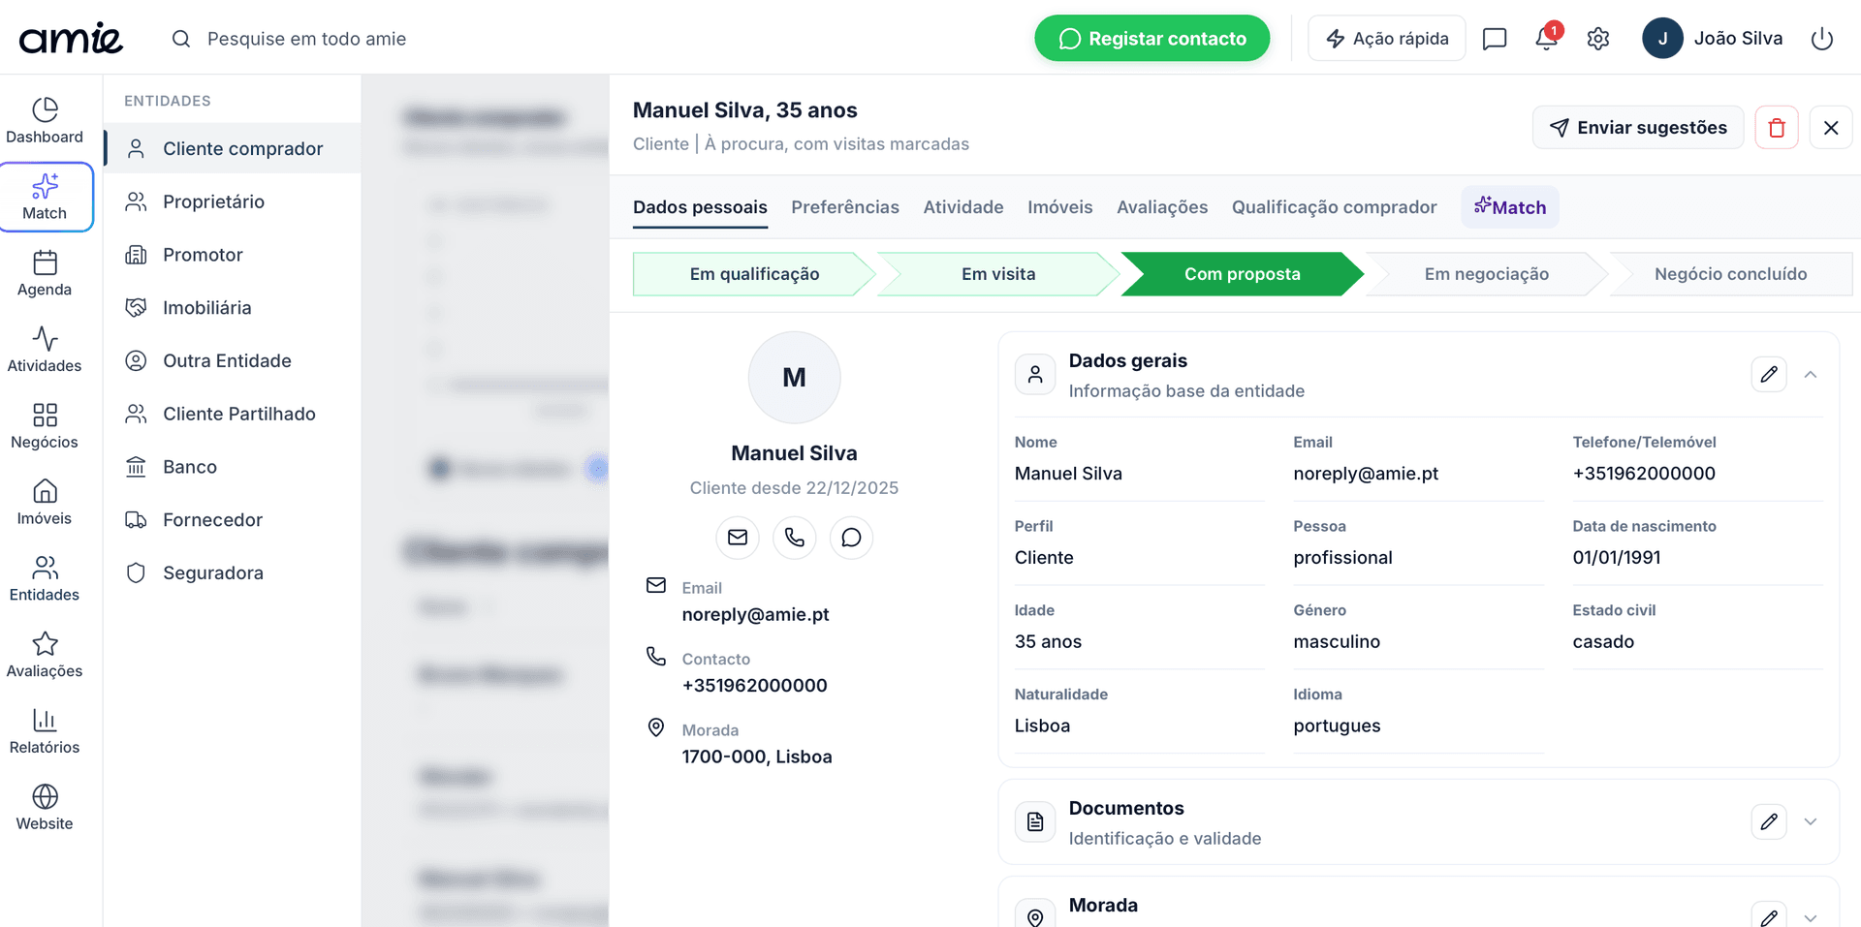Viewport: 1861px width, 927px height.
Task: Click the phone call icon under Manuel Silva
Action: coord(795,538)
